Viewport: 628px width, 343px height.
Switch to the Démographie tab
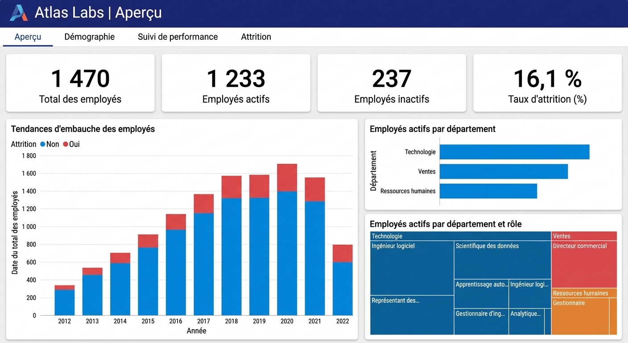pos(89,37)
